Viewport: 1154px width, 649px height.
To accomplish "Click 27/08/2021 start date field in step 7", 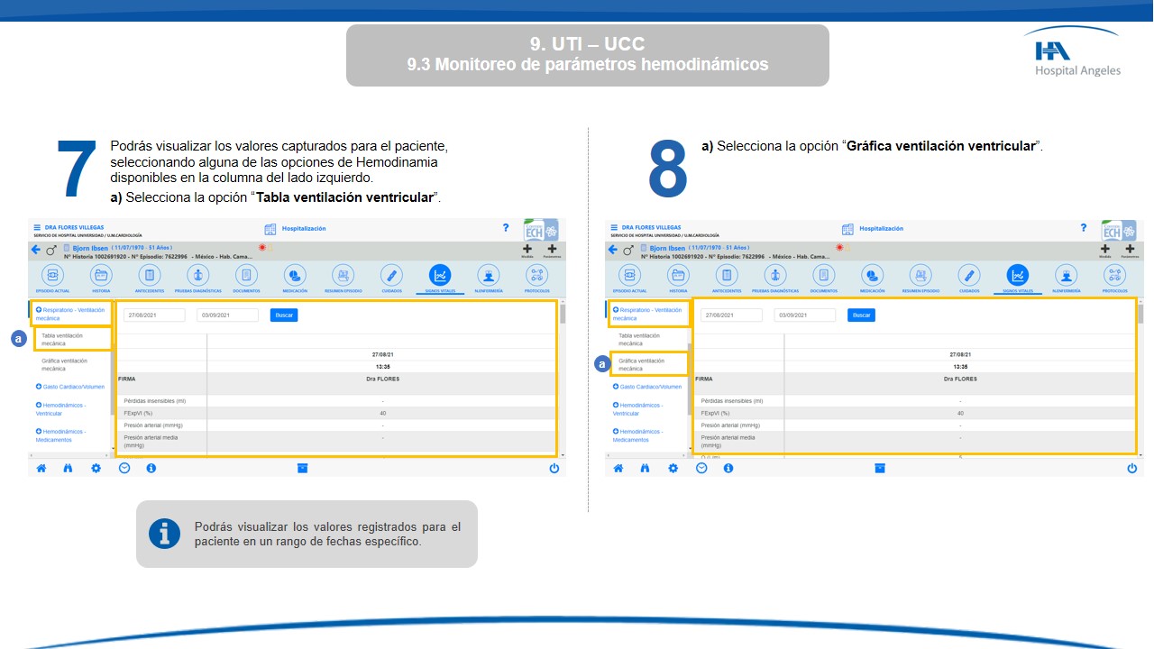I will pyautogui.click(x=154, y=315).
